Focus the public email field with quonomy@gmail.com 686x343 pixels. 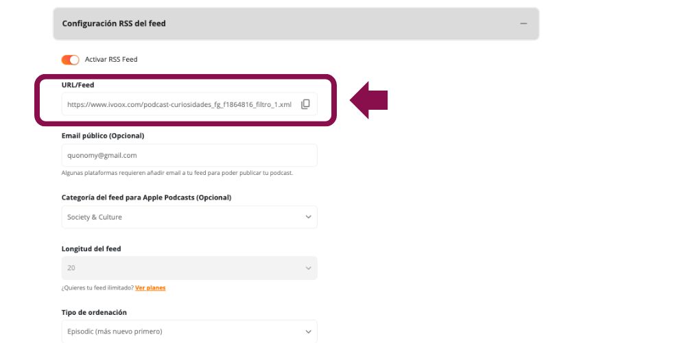tap(189, 156)
